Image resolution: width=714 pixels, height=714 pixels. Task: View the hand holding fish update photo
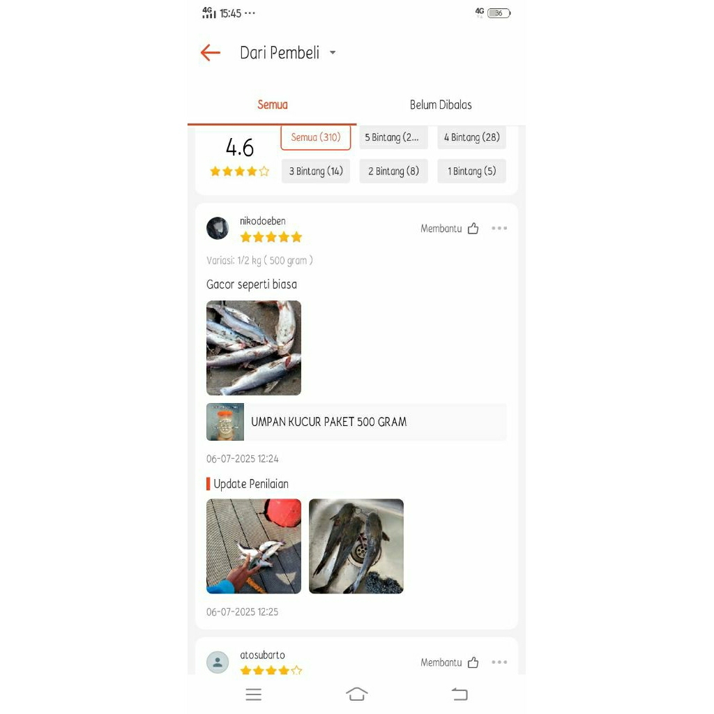pyautogui.click(x=254, y=546)
